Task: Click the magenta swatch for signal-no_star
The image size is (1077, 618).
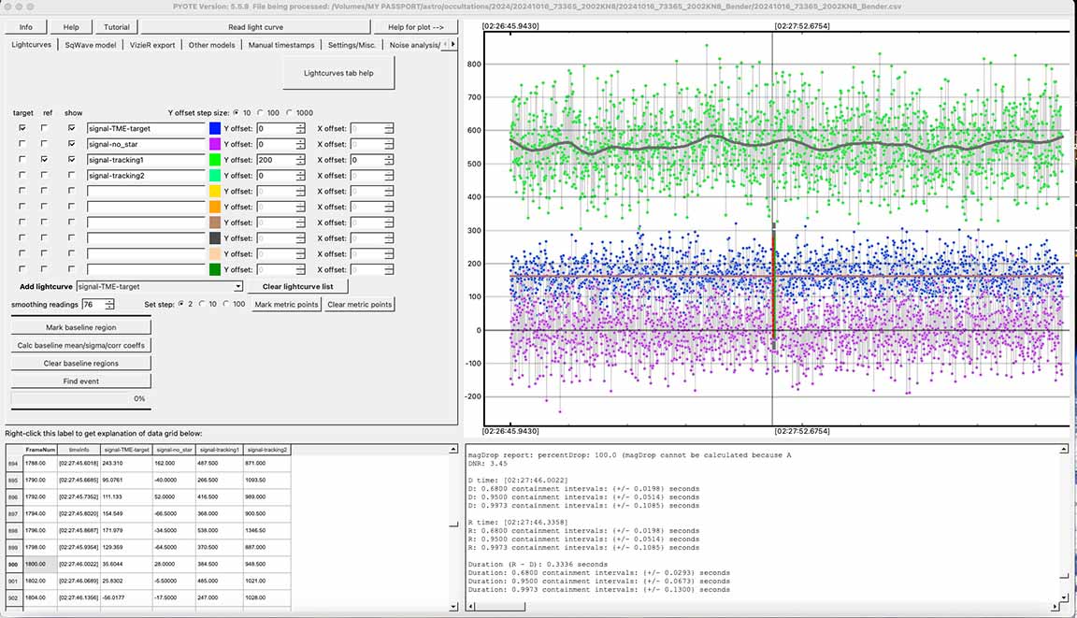Action: click(215, 145)
